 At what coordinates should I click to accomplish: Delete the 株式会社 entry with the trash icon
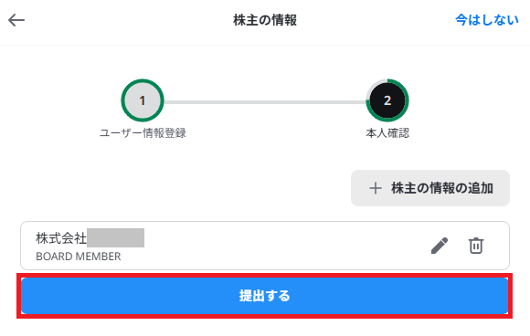476,246
